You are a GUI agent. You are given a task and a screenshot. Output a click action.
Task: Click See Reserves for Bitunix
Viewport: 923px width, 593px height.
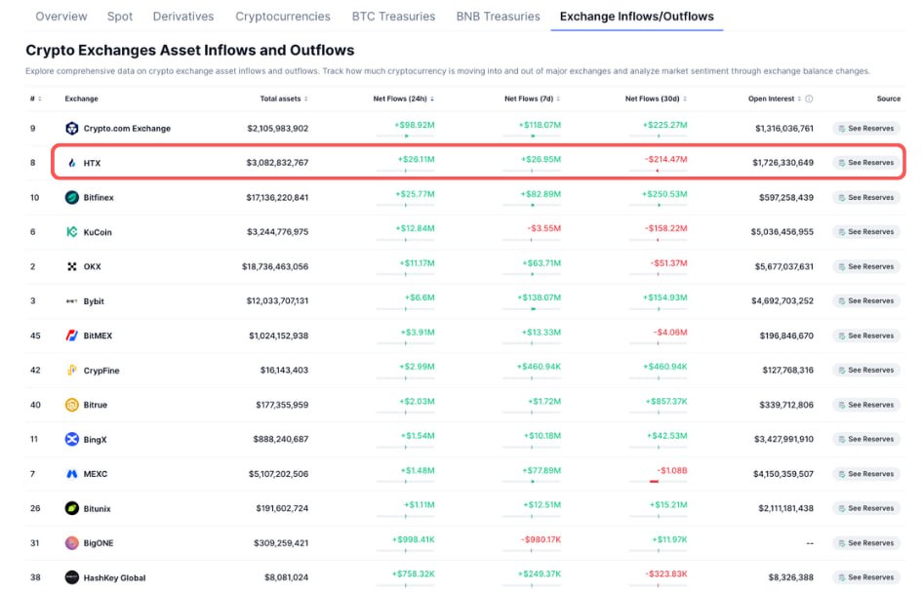coord(865,508)
